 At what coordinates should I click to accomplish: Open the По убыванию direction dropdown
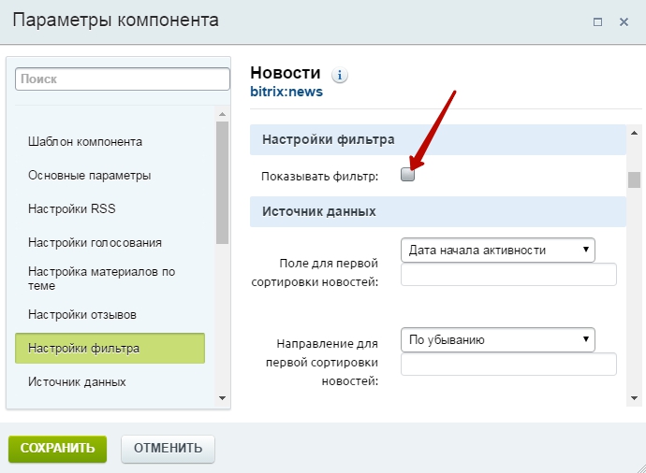point(498,339)
